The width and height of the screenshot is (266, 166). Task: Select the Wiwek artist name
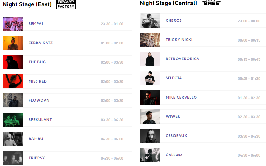pos(173,116)
